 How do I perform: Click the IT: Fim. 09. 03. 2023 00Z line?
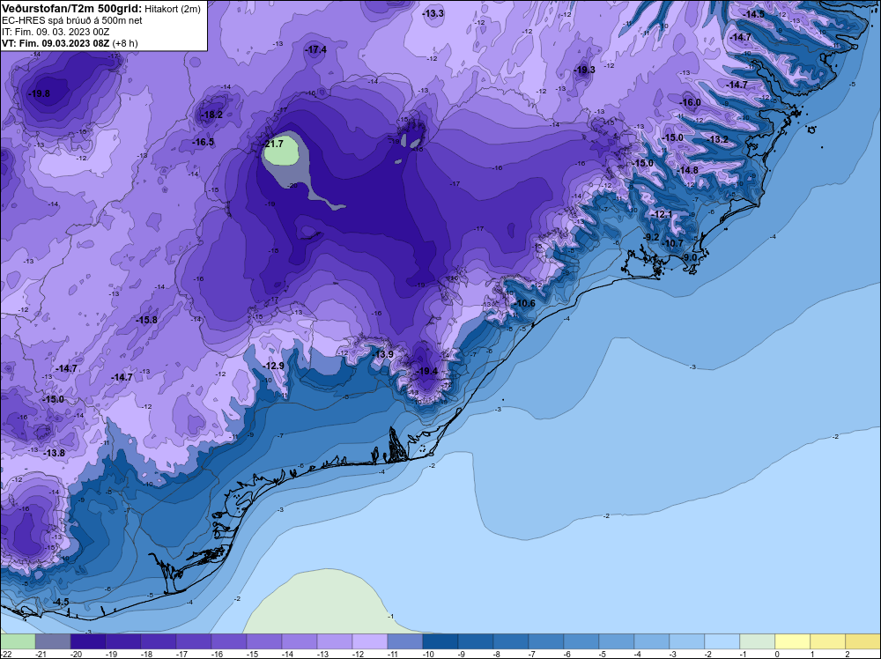click(x=56, y=32)
